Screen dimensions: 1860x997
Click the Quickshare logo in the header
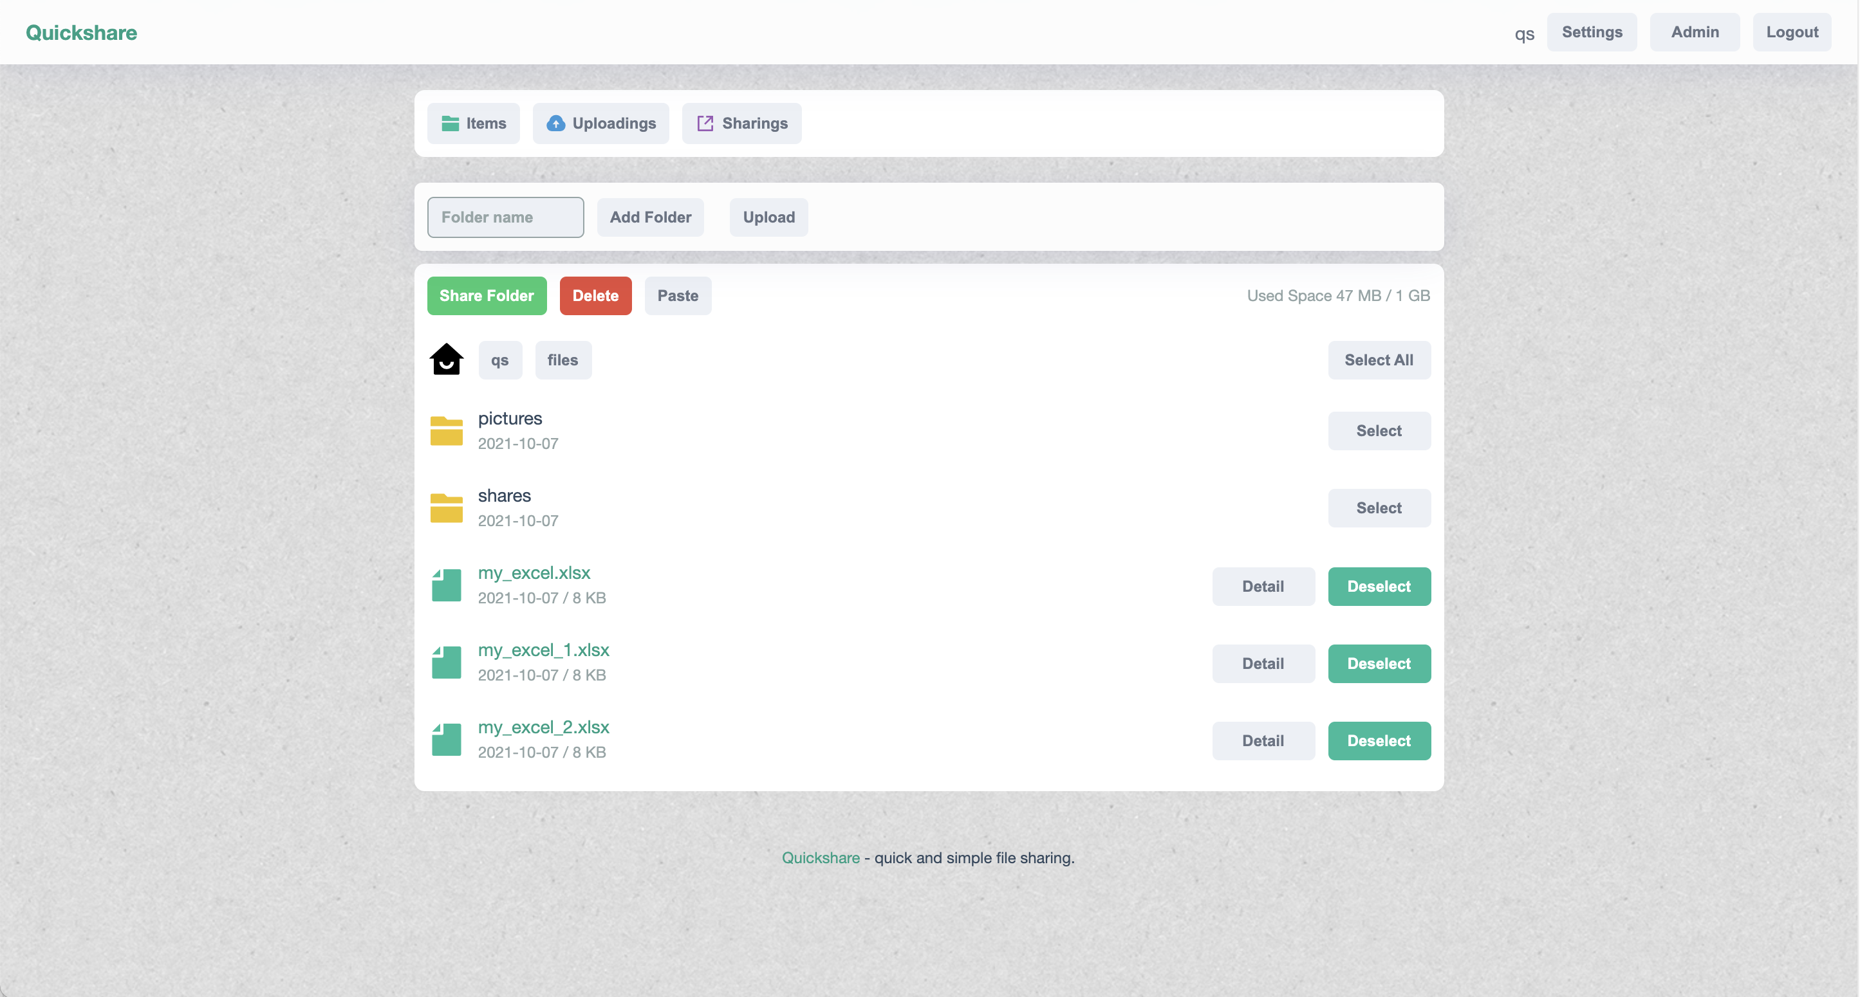click(82, 32)
